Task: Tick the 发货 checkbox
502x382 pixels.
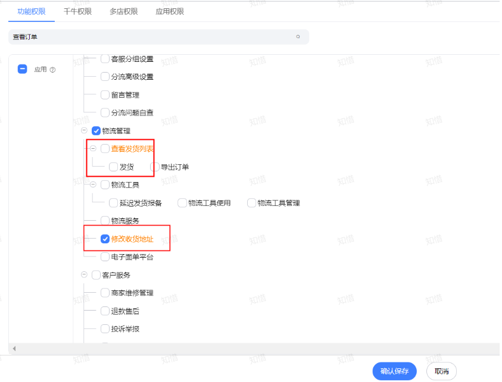Action: tap(113, 167)
